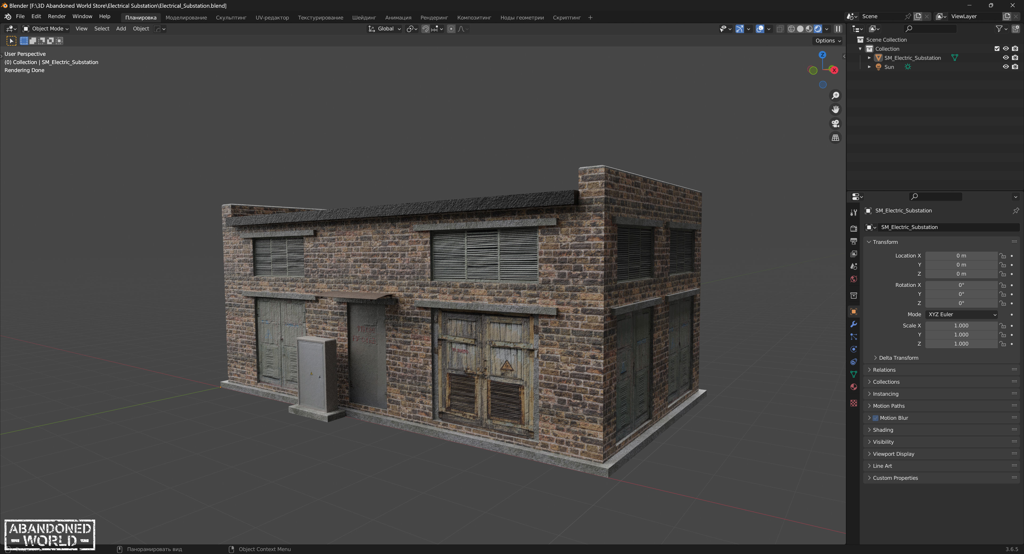This screenshot has height=554, width=1024.
Task: Click the X axis ball on navigation gizmo
Action: [x=834, y=70]
